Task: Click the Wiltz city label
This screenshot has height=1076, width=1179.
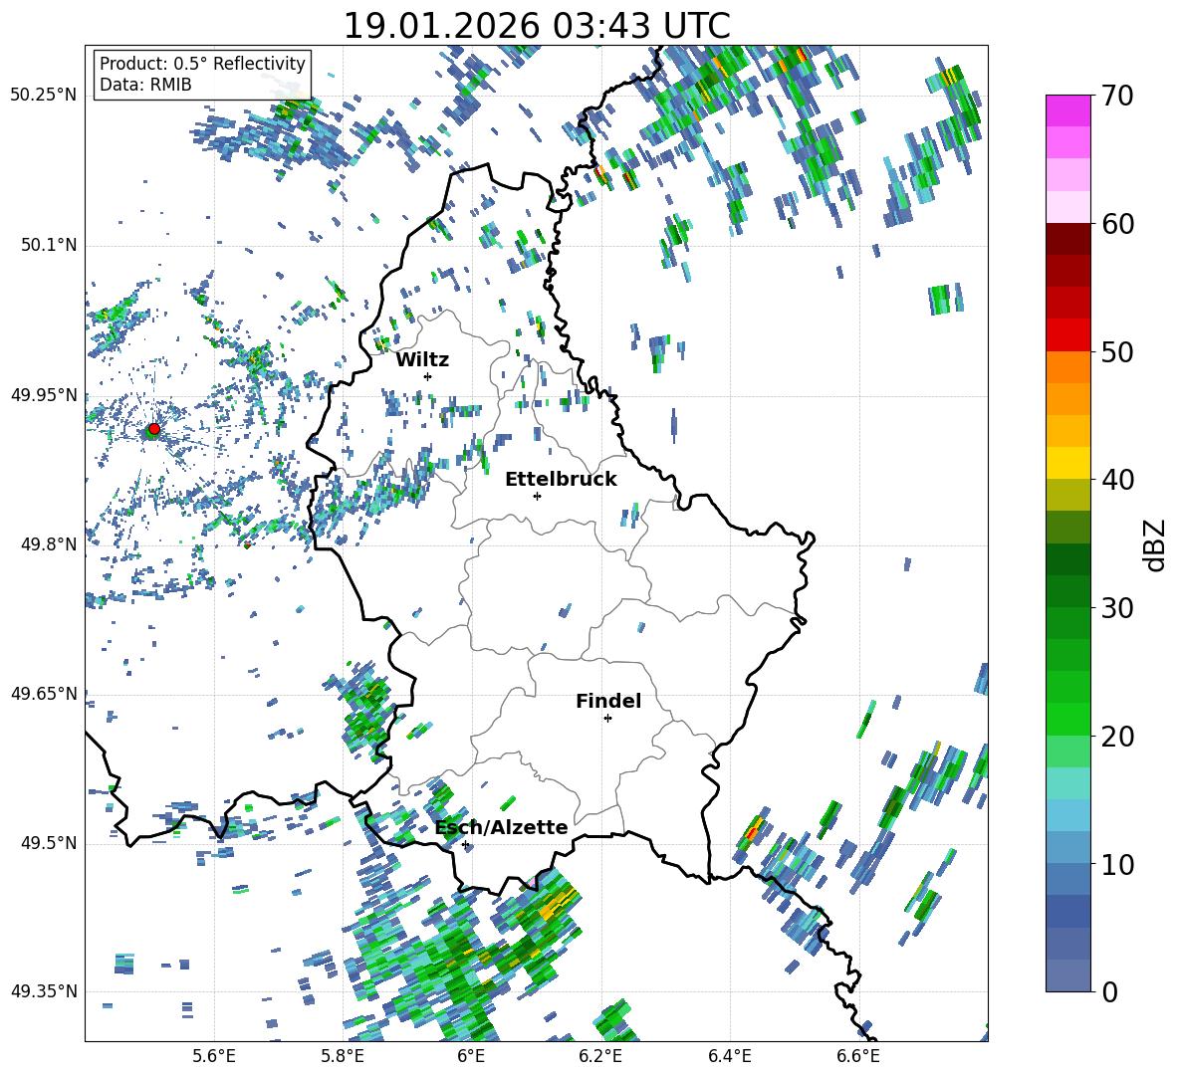Action: 422,360
